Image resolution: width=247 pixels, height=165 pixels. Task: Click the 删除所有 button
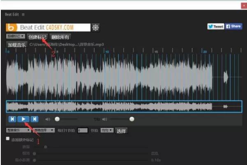coord(60,37)
